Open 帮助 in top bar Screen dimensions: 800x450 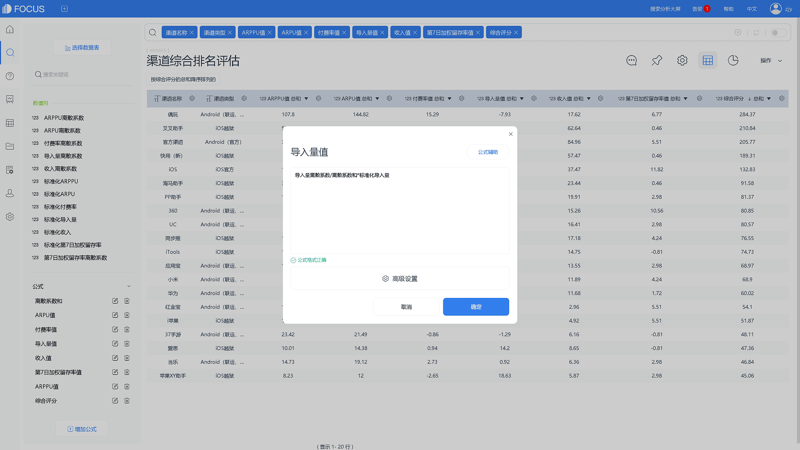(728, 9)
